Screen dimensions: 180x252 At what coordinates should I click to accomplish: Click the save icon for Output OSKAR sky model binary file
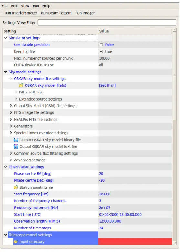[16, 140]
